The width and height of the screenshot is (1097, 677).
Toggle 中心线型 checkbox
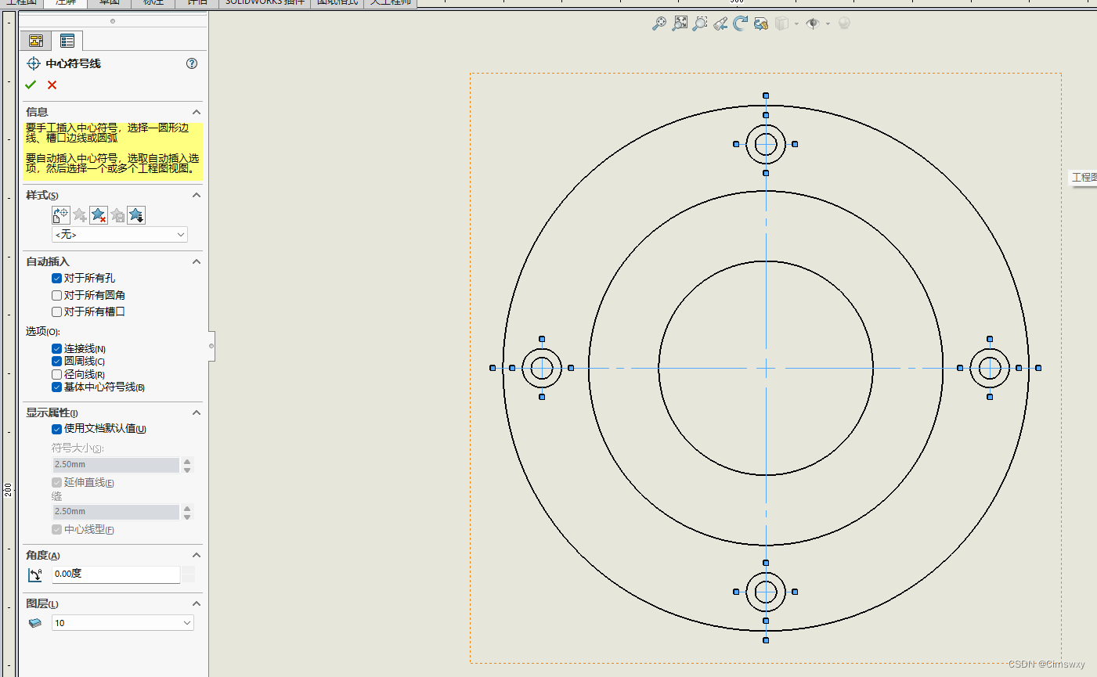56,529
